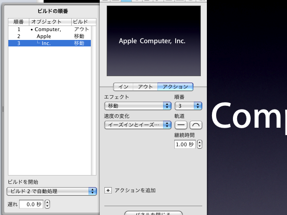This screenshot has height=215, width=287.
Task: Open the ビルドを開始 dropdown
Action: click(52, 191)
